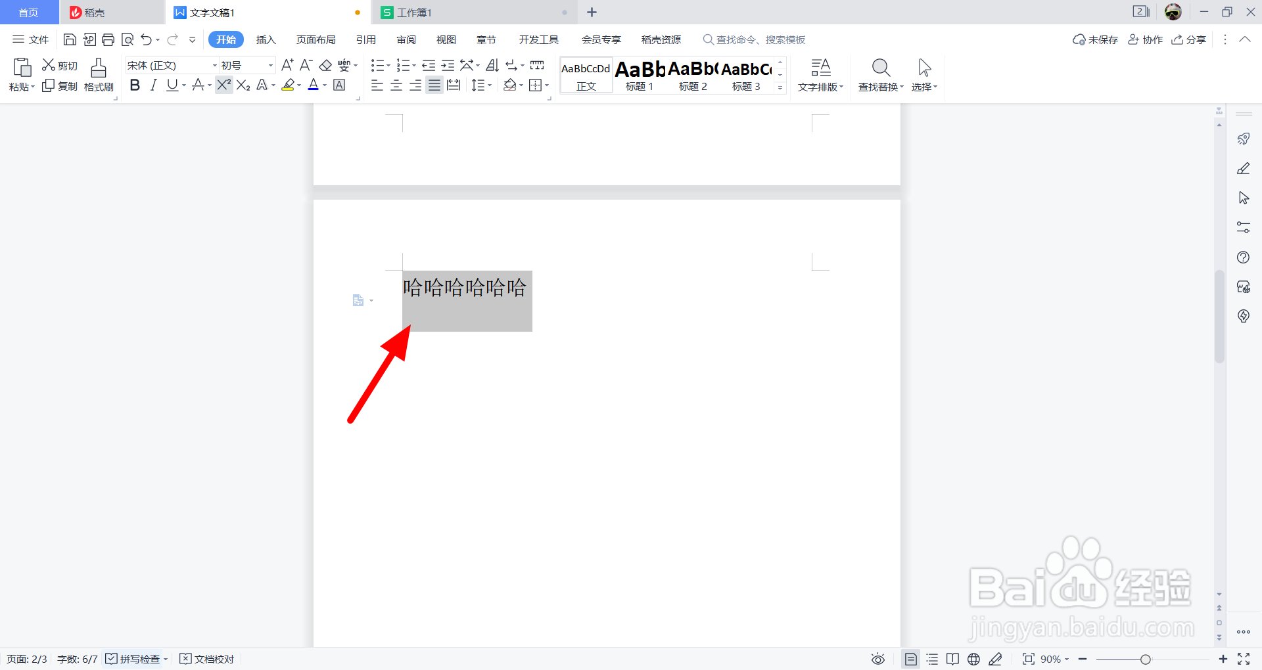
Task: Toggle character border A icon
Action: (339, 85)
